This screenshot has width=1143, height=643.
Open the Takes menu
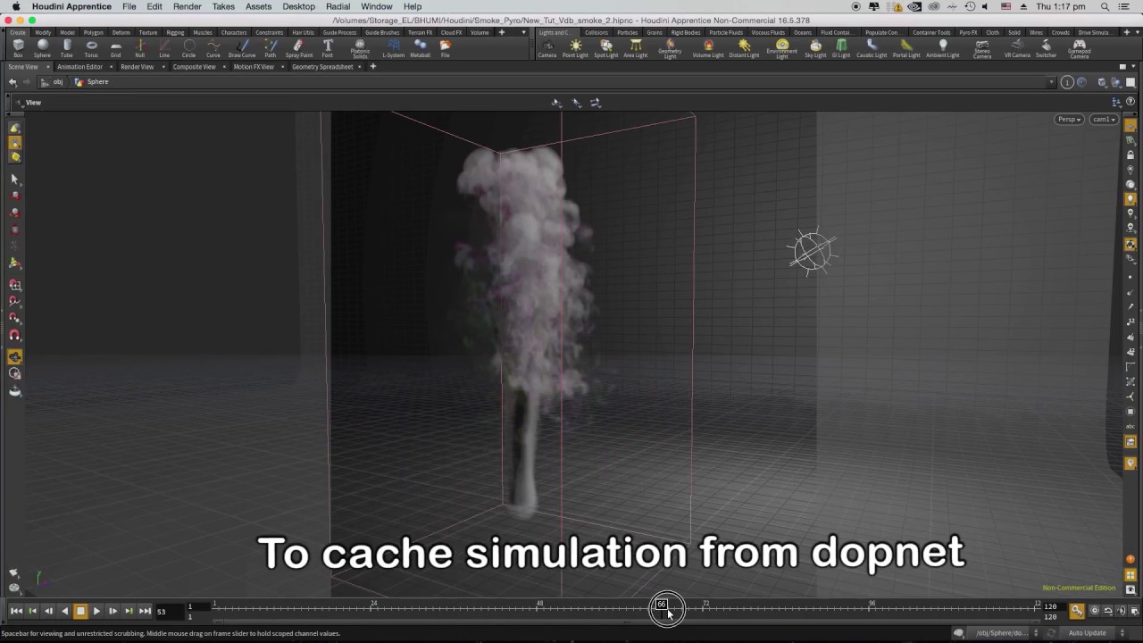click(223, 6)
